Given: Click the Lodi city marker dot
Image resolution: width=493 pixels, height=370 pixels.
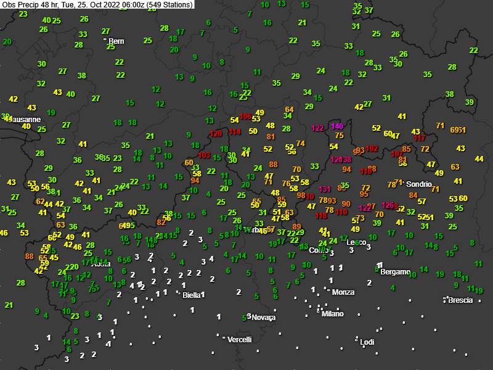Looking at the screenshot, I should 357,339.
